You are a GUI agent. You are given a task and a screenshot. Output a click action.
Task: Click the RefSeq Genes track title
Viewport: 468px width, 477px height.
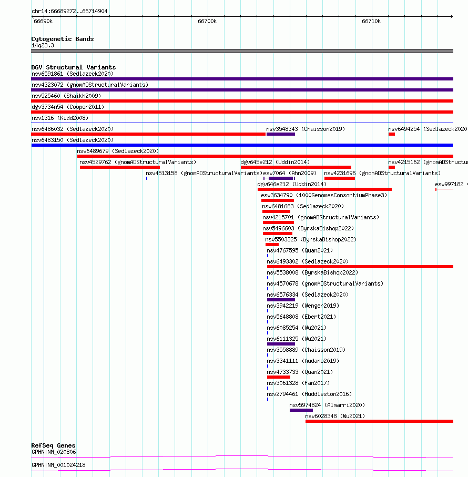pyautogui.click(x=53, y=445)
